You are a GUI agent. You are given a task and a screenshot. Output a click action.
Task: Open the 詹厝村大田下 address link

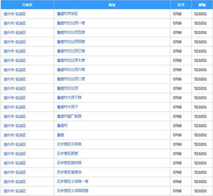click(67, 107)
